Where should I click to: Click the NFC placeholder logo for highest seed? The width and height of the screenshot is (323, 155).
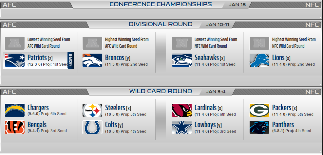(x=259, y=43)
